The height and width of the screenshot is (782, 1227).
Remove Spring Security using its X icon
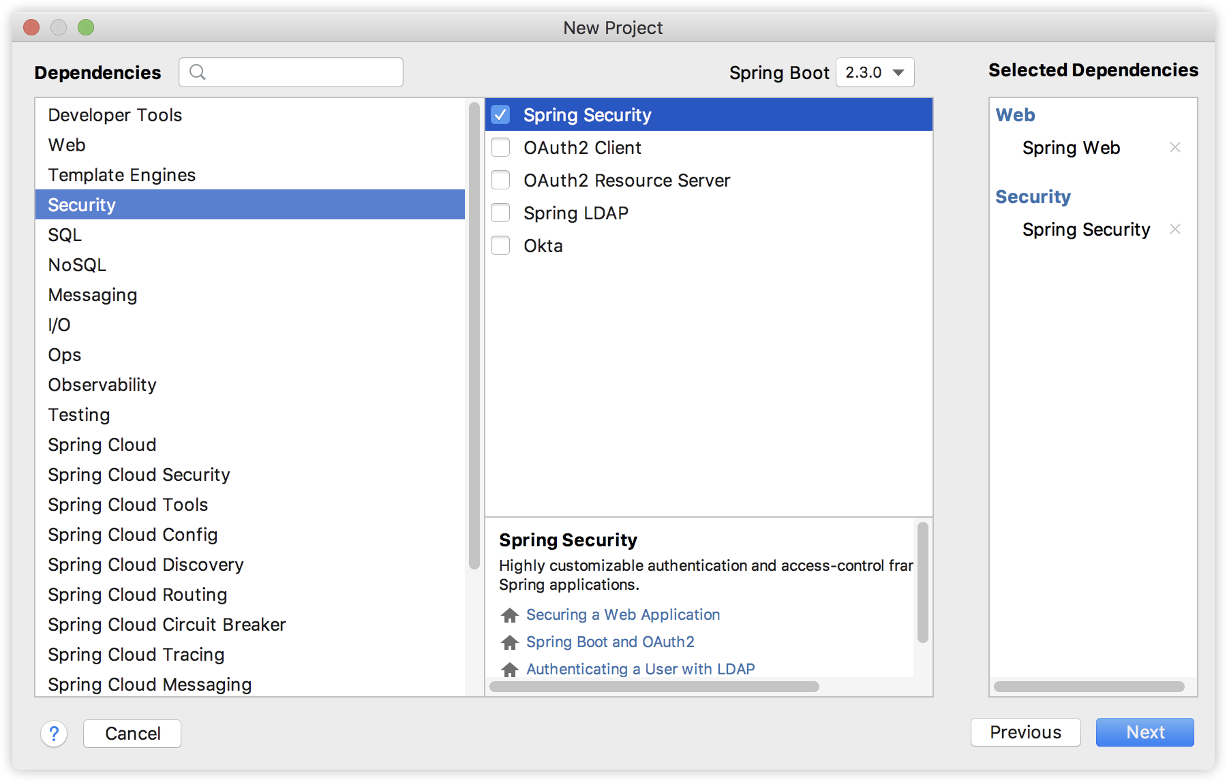(x=1175, y=230)
